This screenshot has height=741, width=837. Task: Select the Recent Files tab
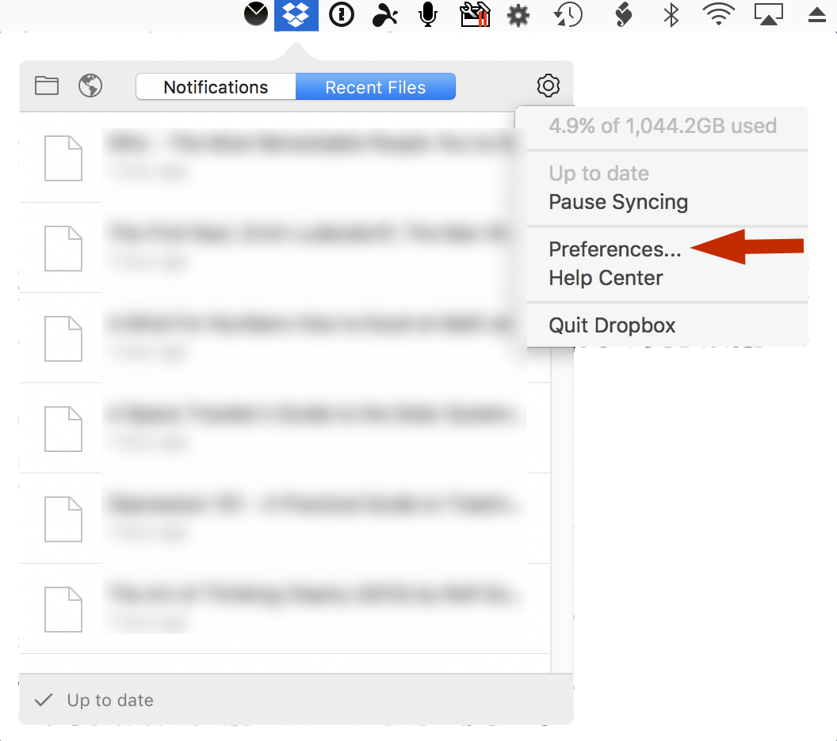click(x=376, y=87)
